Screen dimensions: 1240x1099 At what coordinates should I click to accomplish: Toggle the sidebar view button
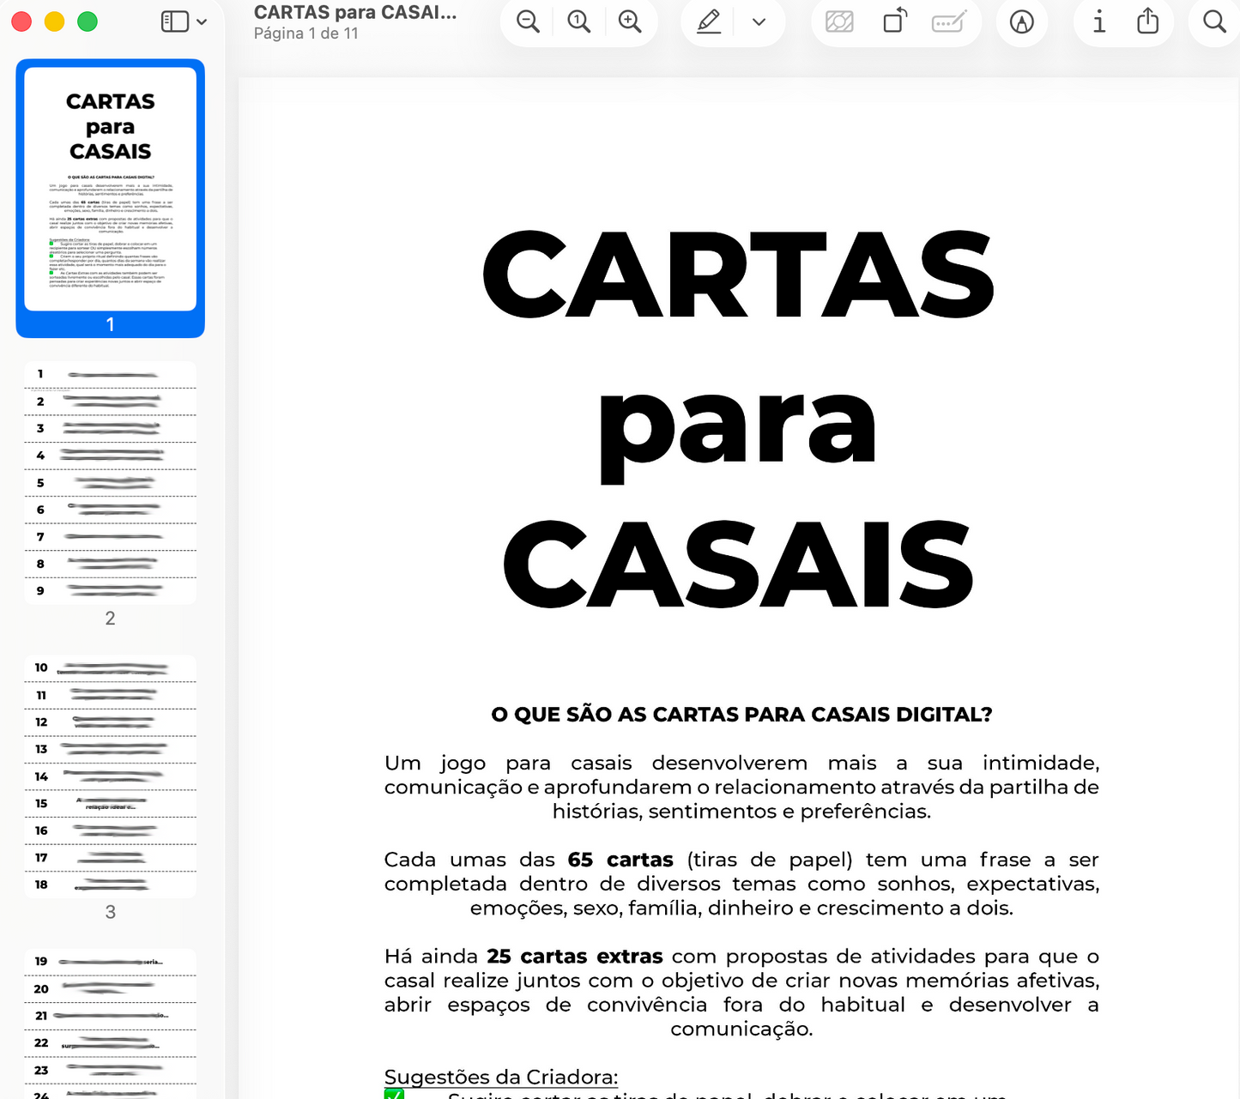(175, 21)
